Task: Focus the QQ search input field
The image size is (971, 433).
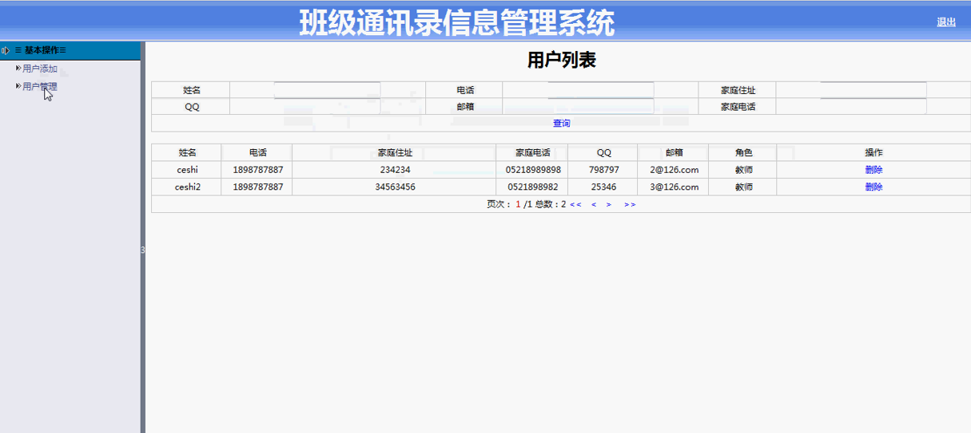Action: 327,107
